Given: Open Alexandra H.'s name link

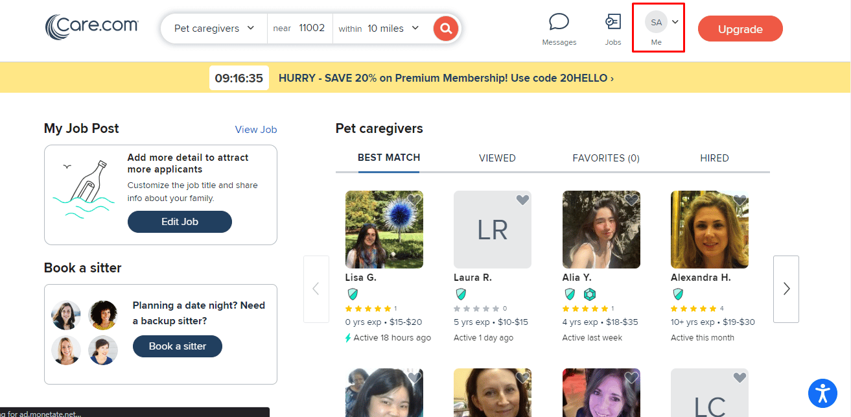Looking at the screenshot, I should point(701,278).
